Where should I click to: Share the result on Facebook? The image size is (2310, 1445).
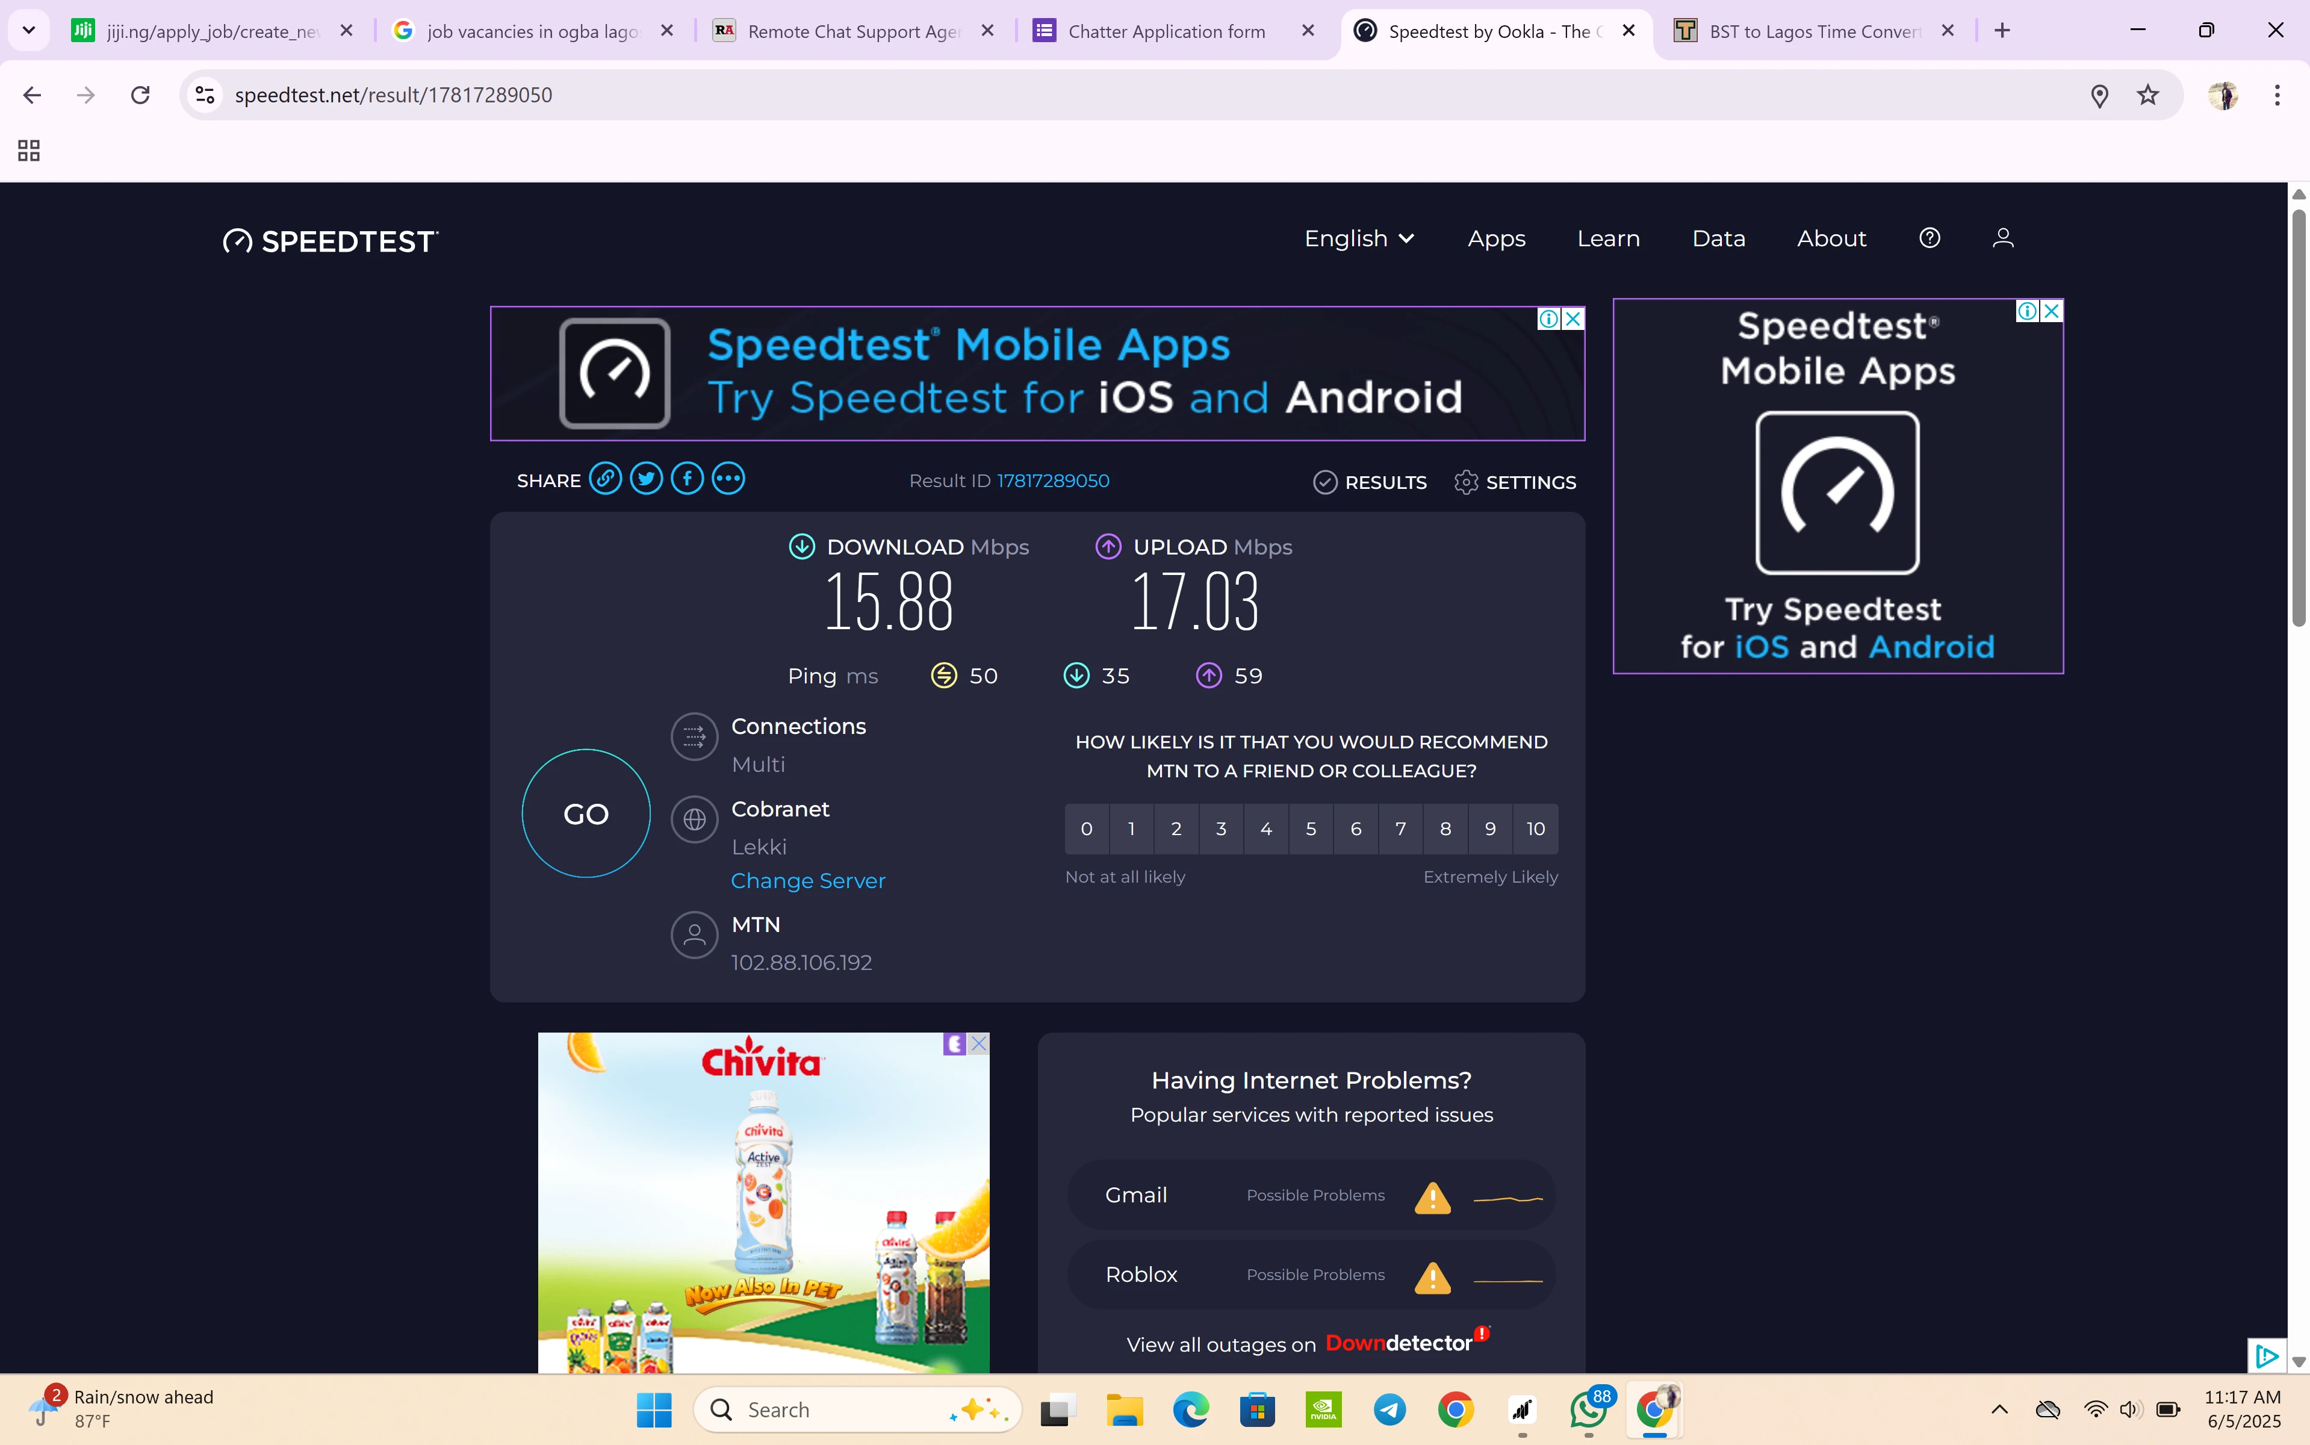(x=687, y=479)
